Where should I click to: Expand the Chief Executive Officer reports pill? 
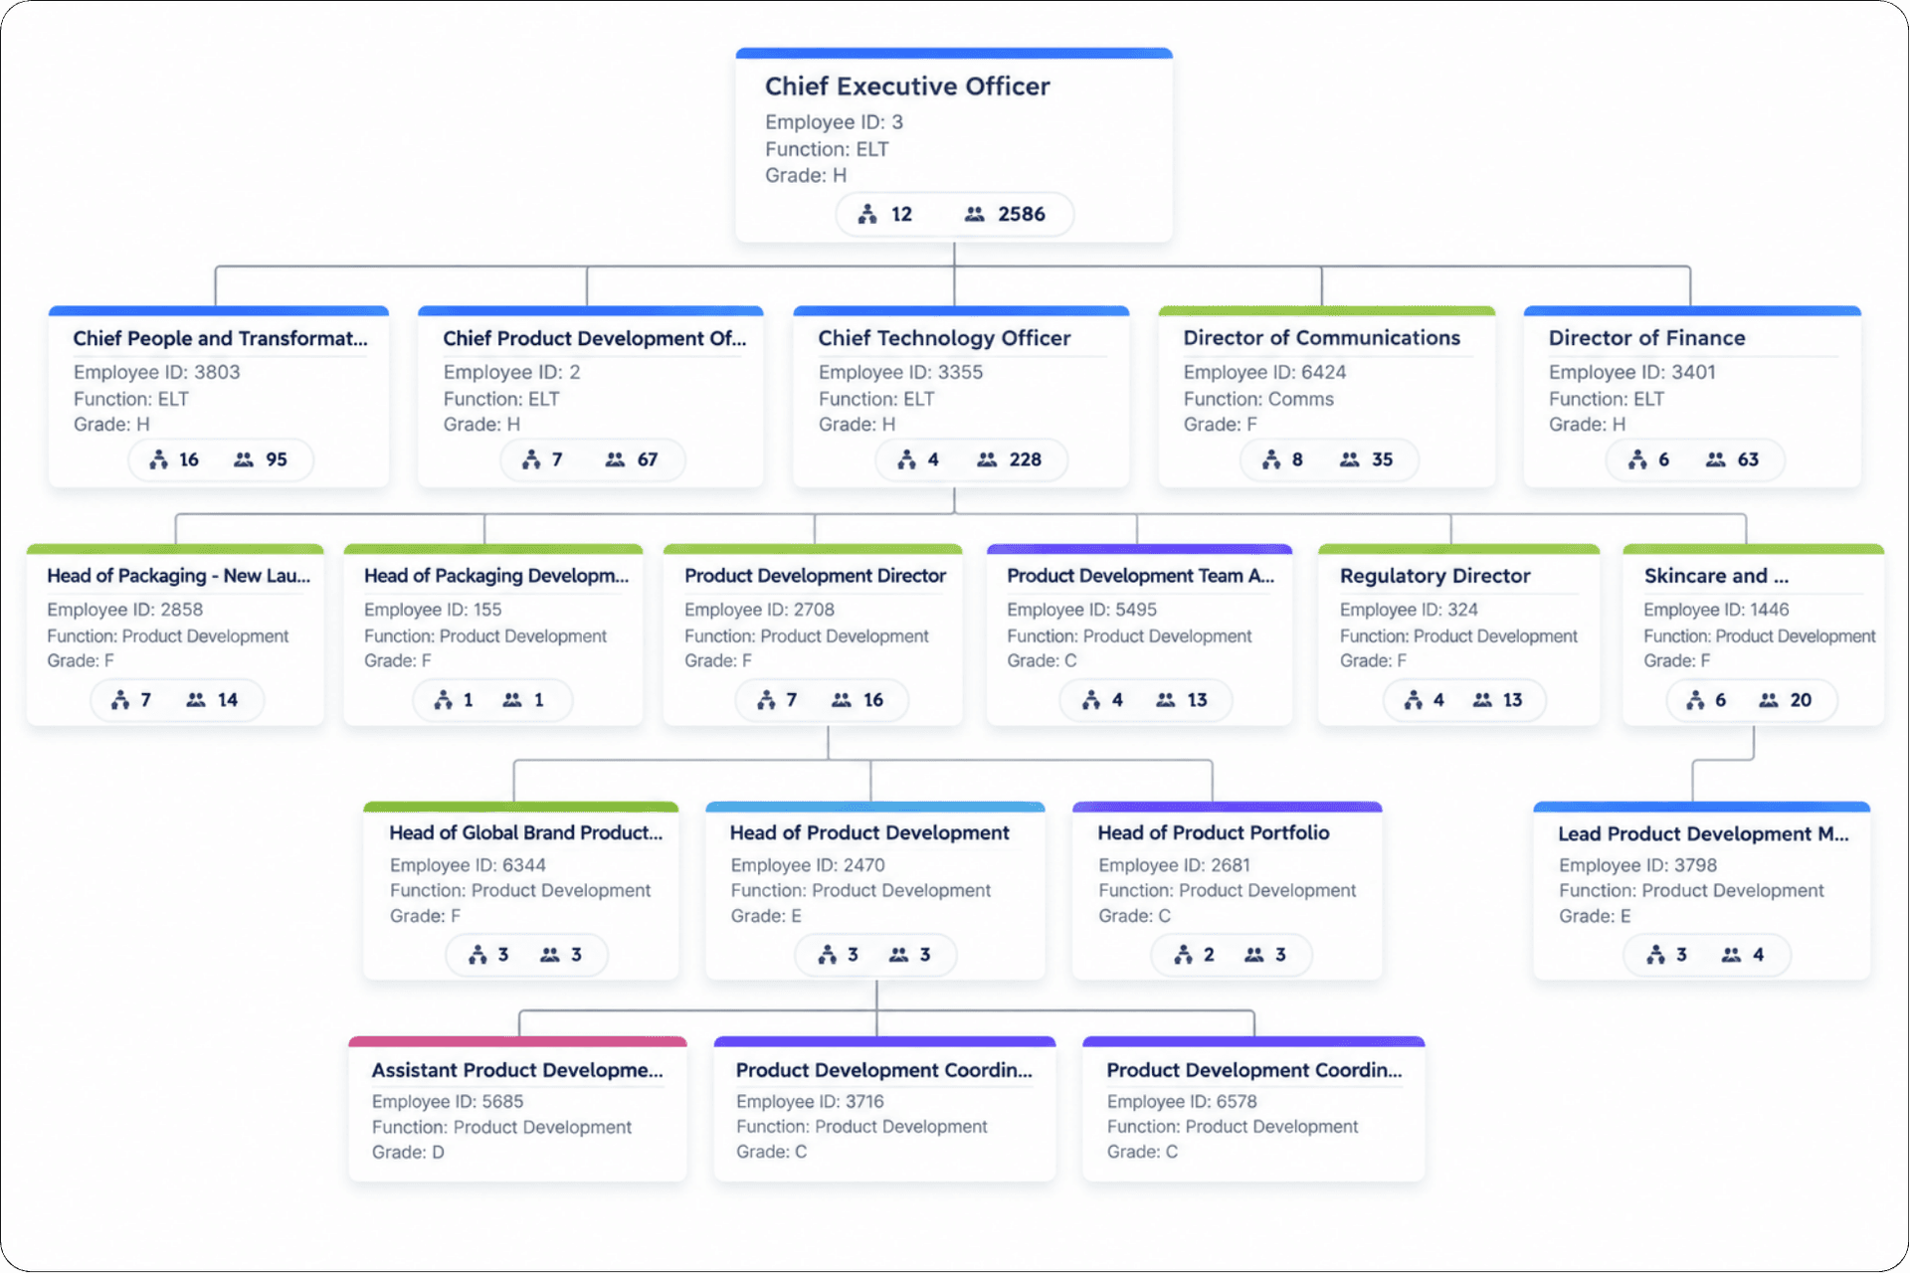955,214
